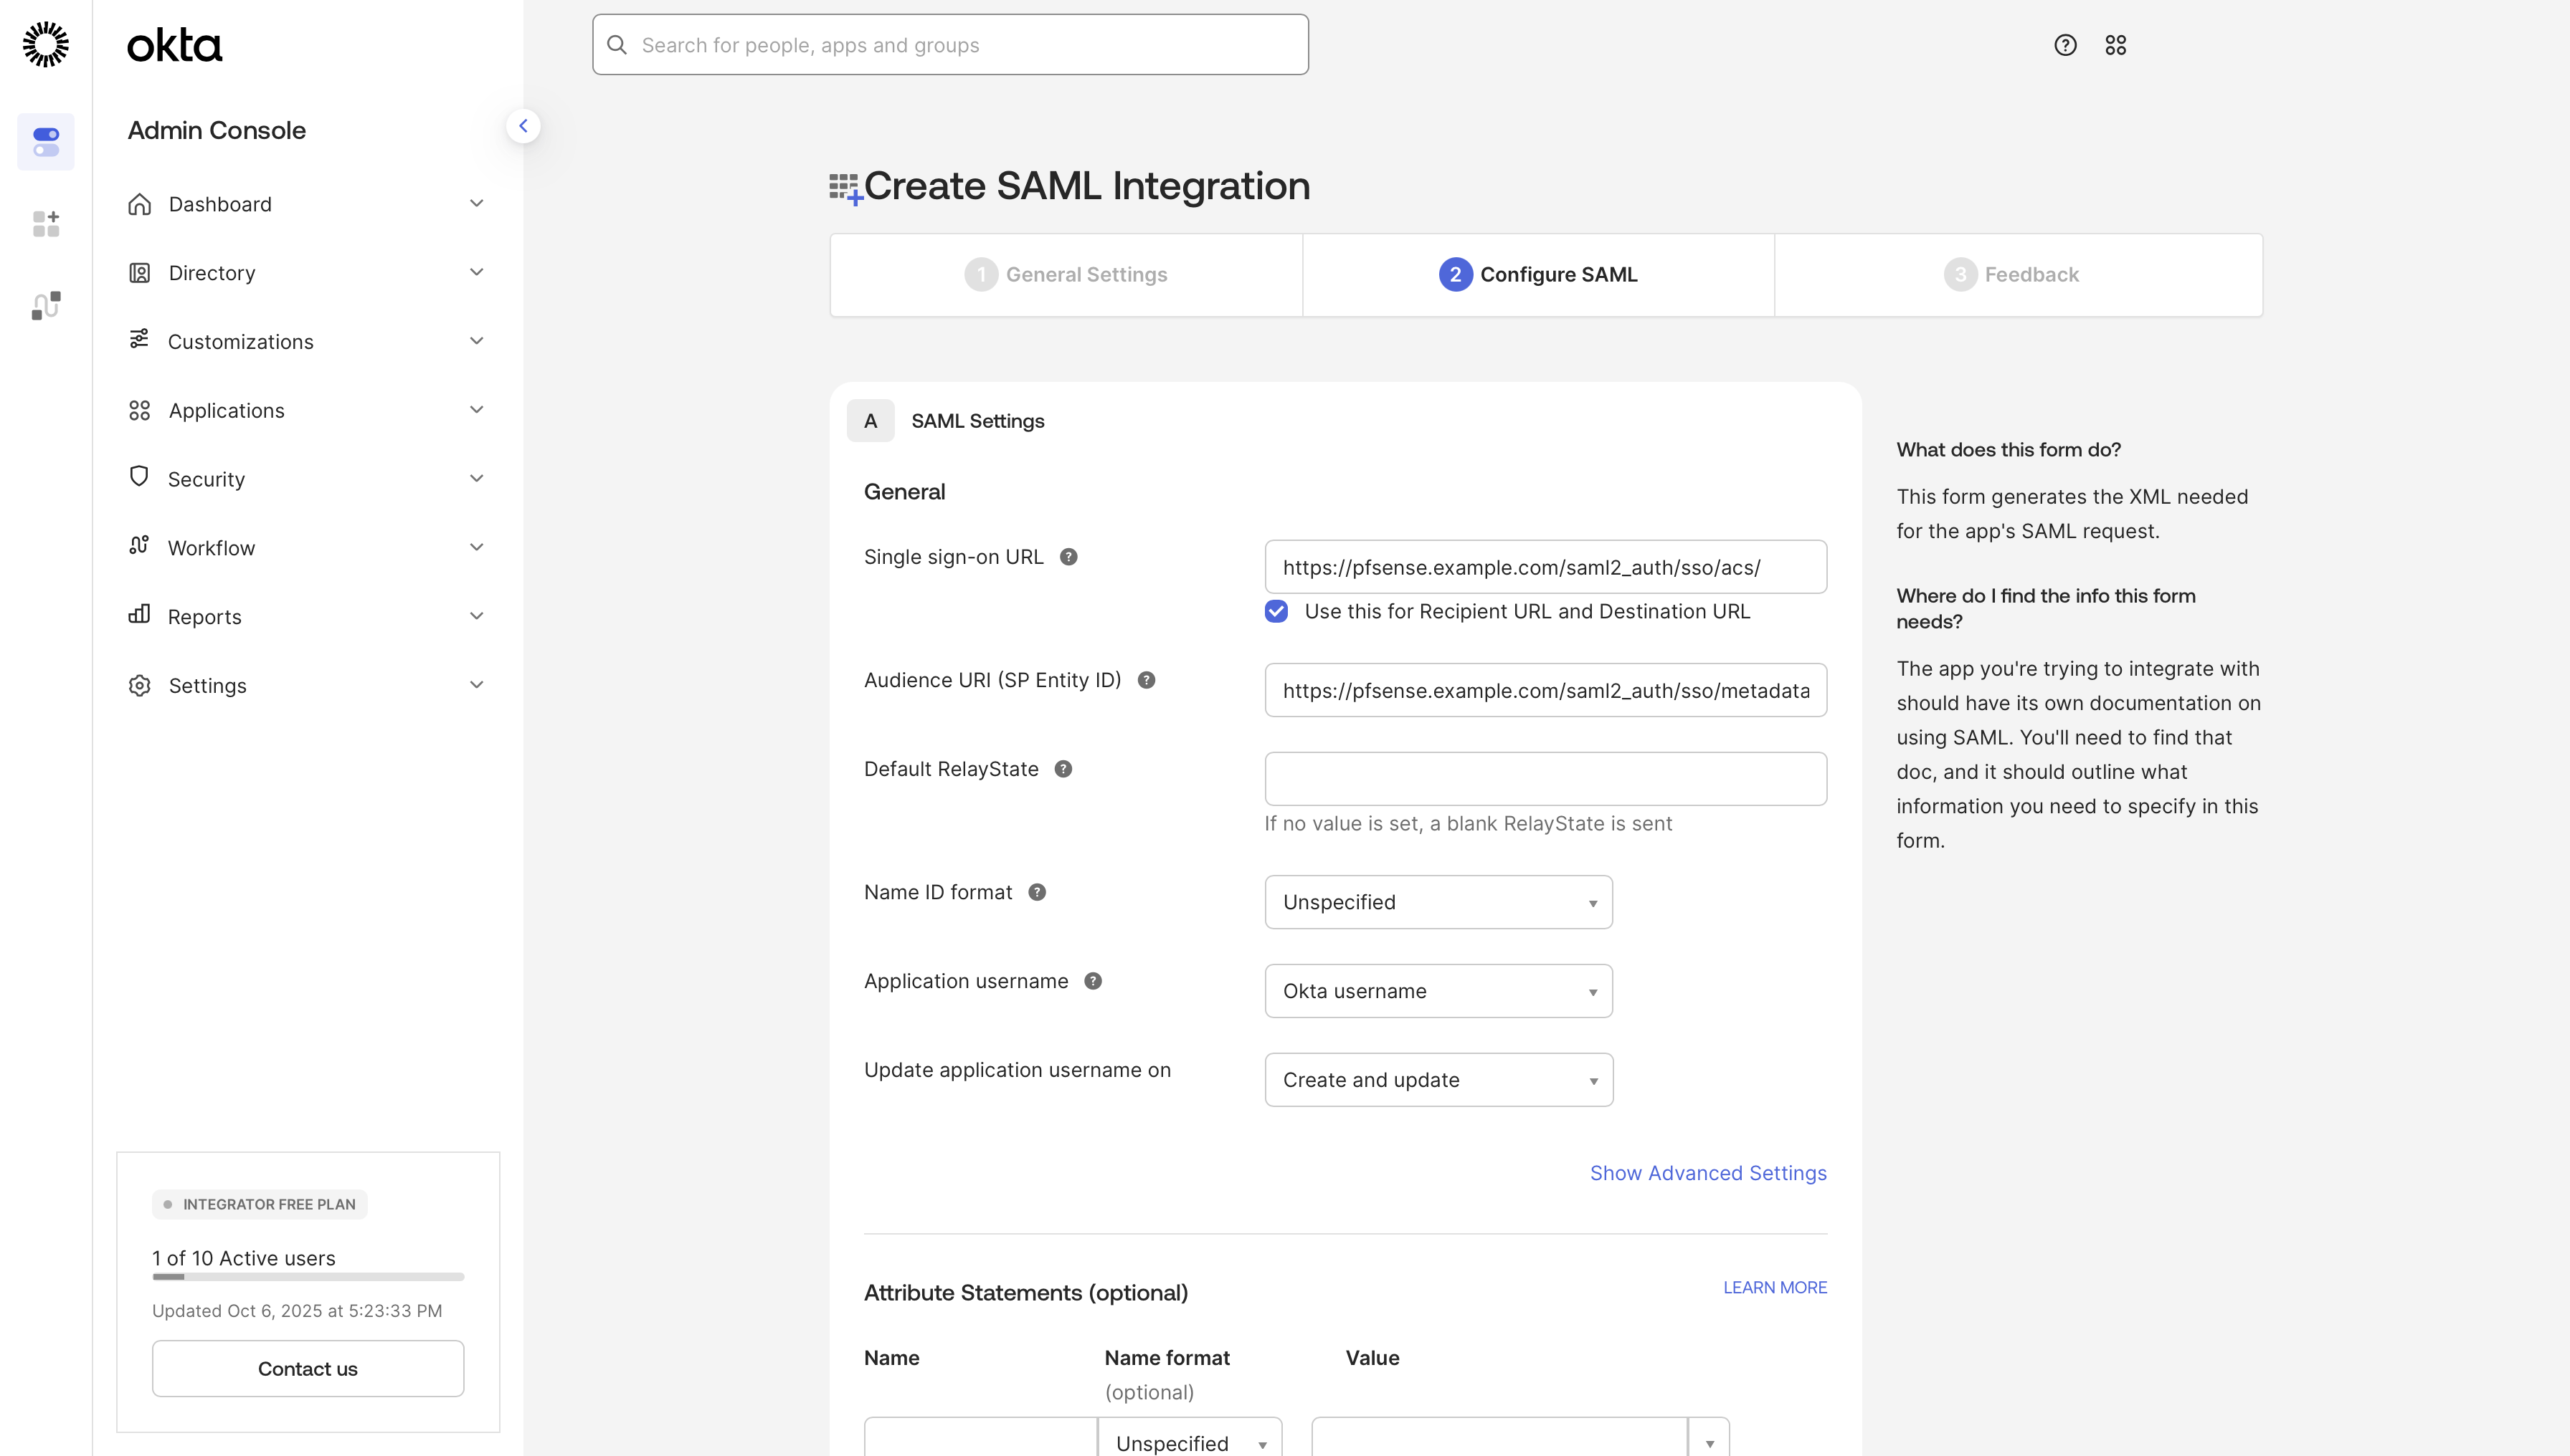
Task: Click the help question-mark icon in the header
Action: click(x=2064, y=45)
